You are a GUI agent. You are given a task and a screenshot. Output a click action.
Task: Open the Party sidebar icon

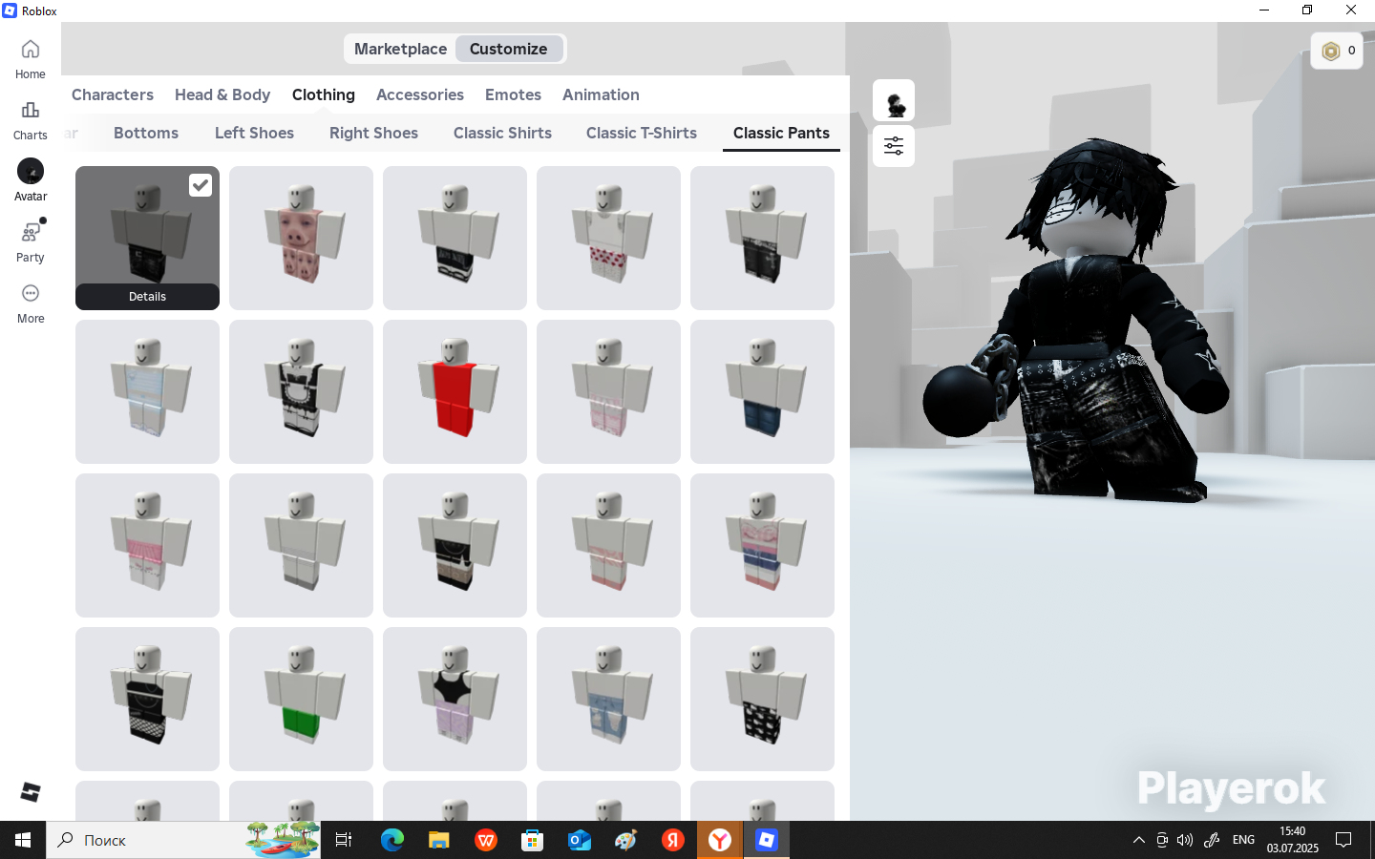coord(31,242)
